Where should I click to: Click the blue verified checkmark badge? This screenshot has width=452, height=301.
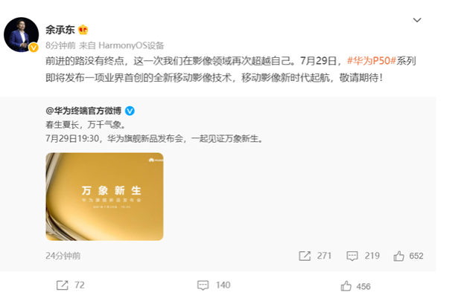[130, 111]
